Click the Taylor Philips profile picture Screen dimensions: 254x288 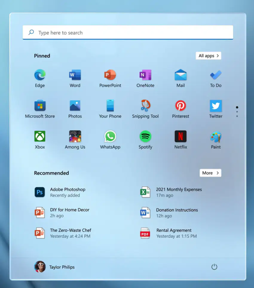tap(40, 267)
